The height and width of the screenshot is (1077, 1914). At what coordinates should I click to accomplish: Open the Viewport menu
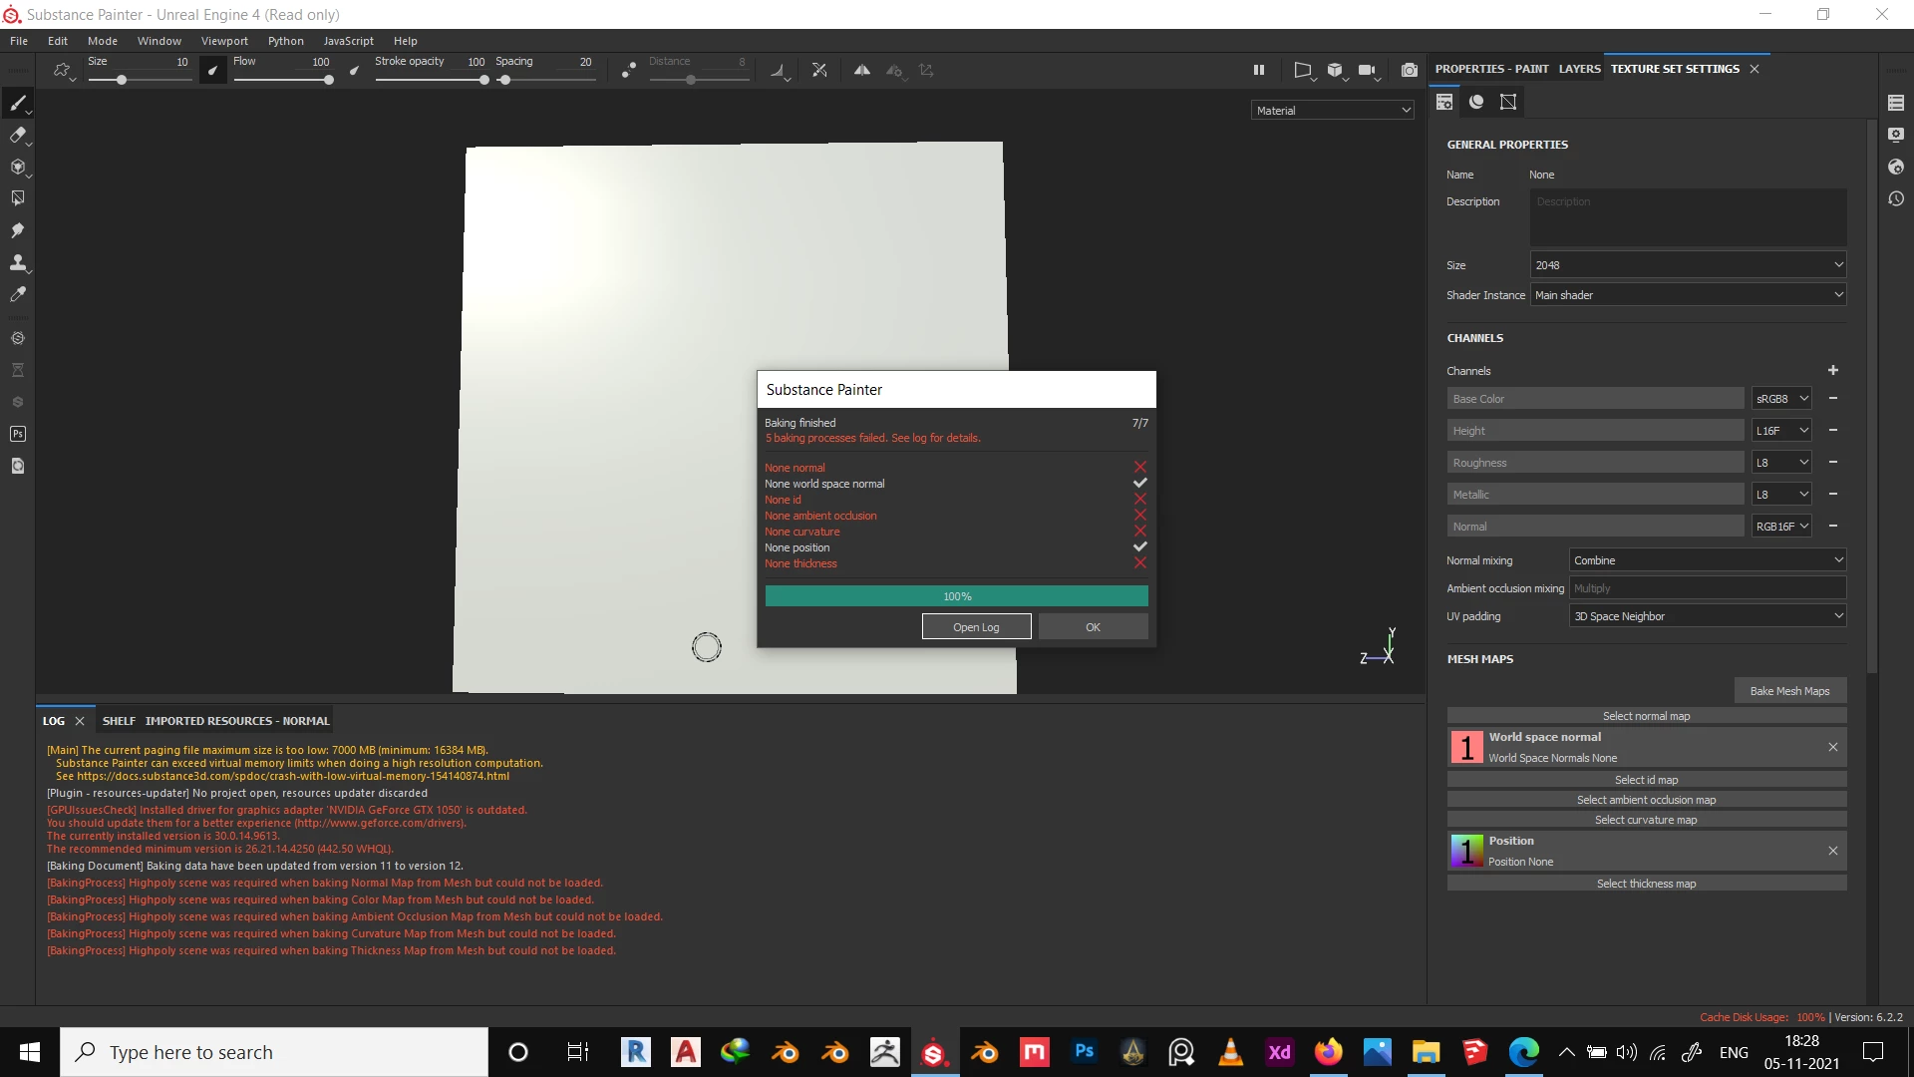[224, 41]
